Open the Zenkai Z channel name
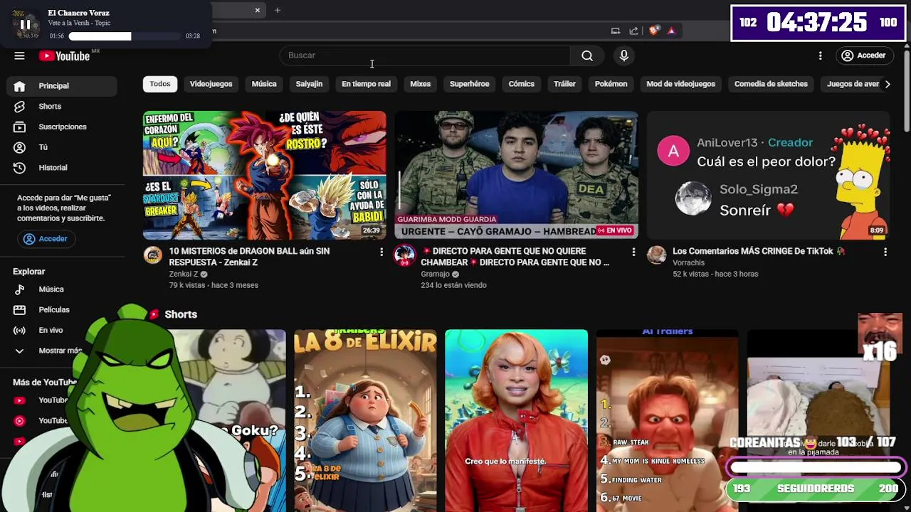The height and width of the screenshot is (512, 911). click(184, 274)
